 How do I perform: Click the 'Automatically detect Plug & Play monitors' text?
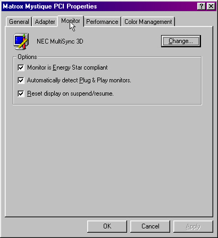79,80
